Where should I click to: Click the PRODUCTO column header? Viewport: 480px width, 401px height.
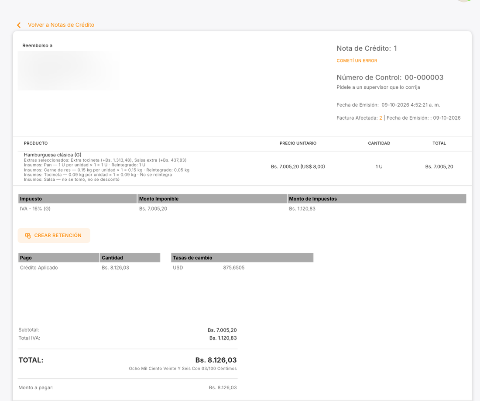(36, 143)
